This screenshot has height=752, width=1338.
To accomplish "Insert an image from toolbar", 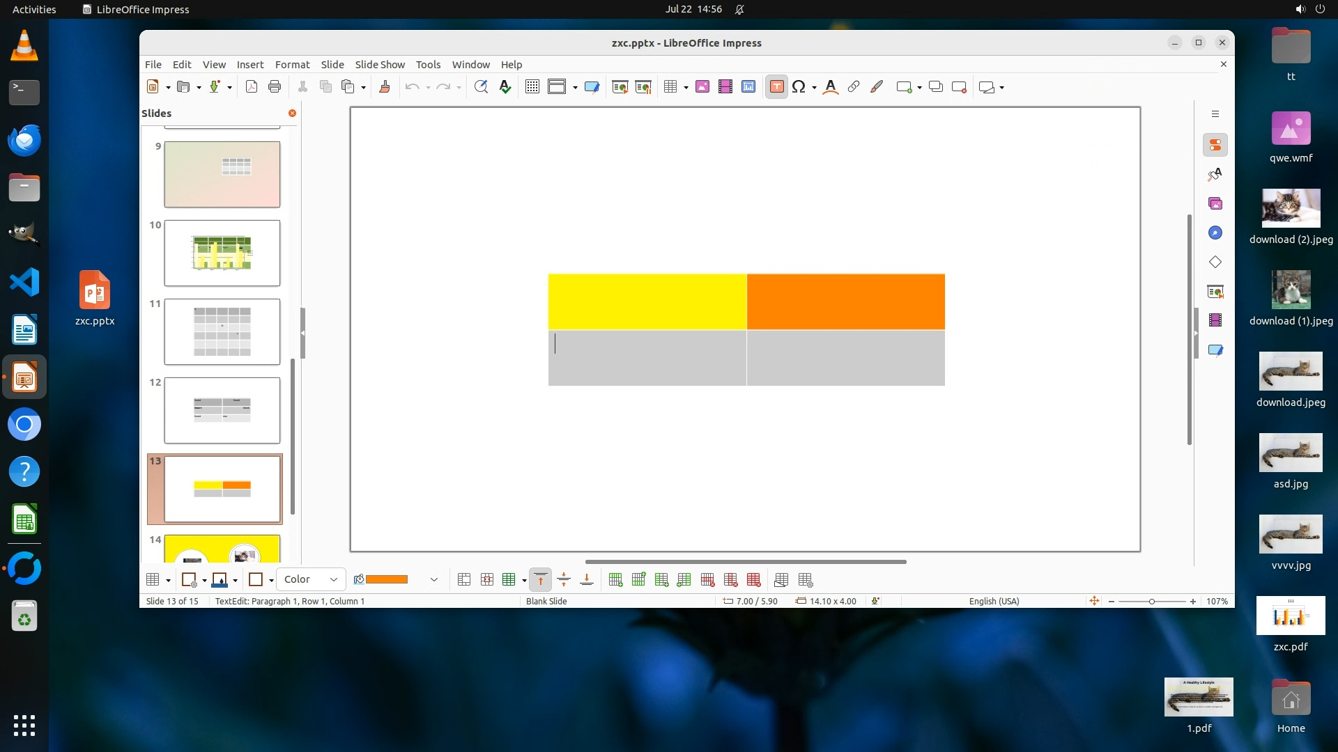I will click(702, 87).
